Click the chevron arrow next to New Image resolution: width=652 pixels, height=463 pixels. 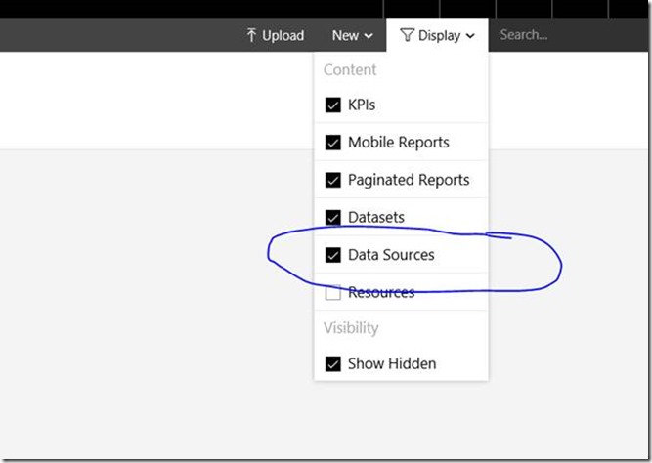[369, 36]
